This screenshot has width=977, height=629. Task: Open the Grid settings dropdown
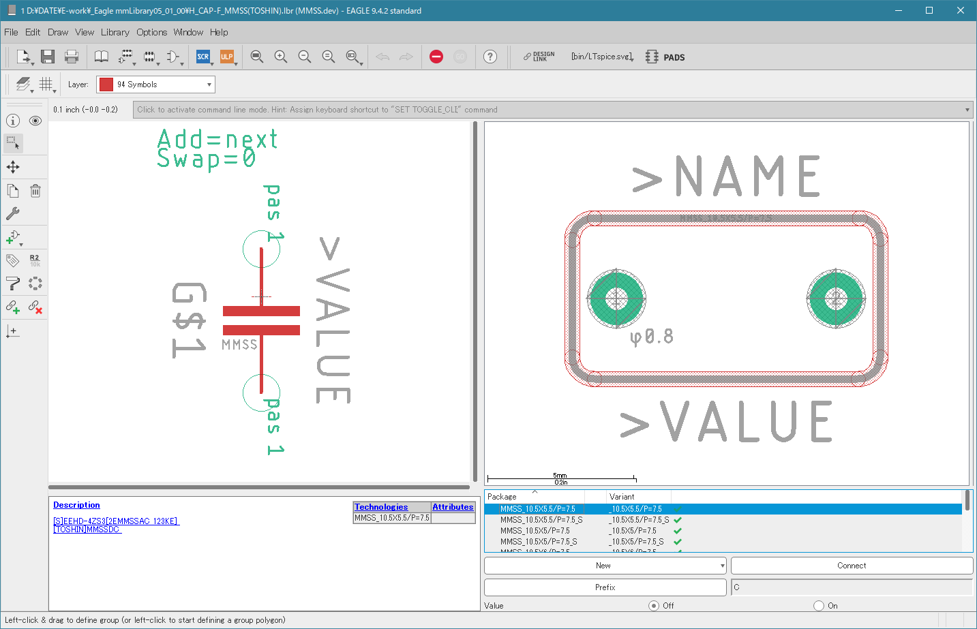(x=46, y=85)
